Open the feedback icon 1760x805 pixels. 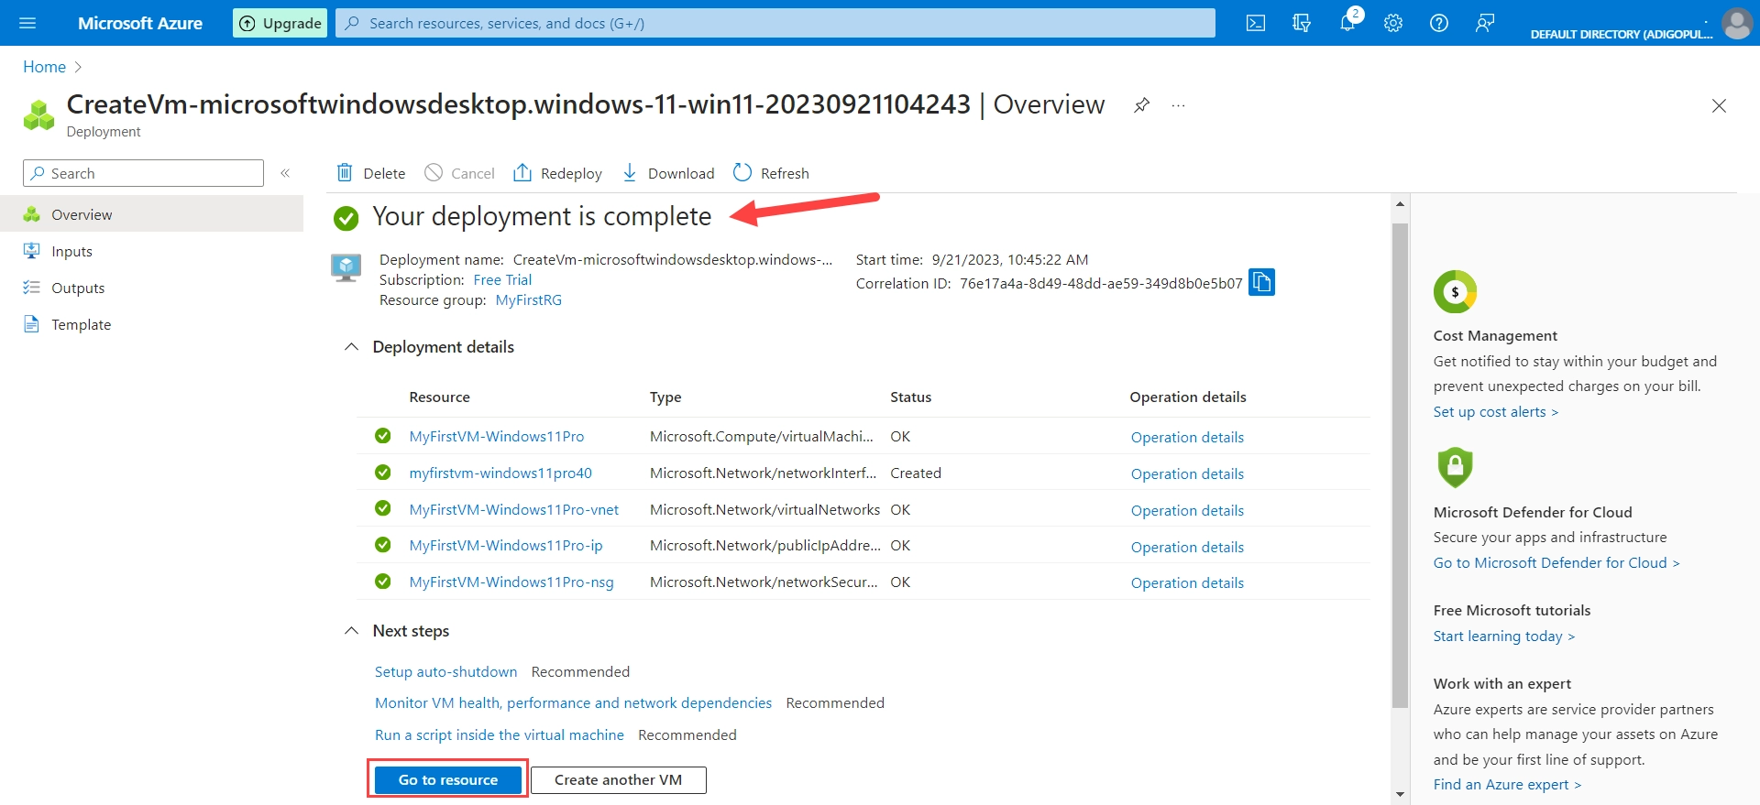point(1485,23)
